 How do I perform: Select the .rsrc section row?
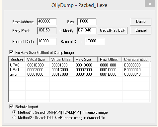tap(80, 74)
